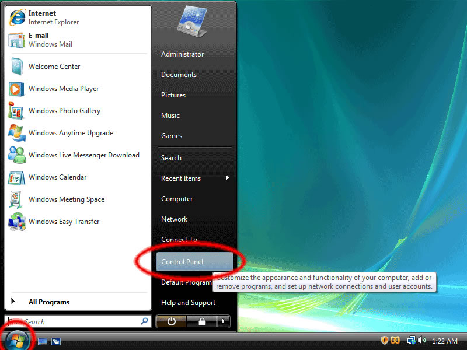This screenshot has height=350, width=467.
Task: Launch Windows Mail e-mail icon
Action: click(17, 40)
